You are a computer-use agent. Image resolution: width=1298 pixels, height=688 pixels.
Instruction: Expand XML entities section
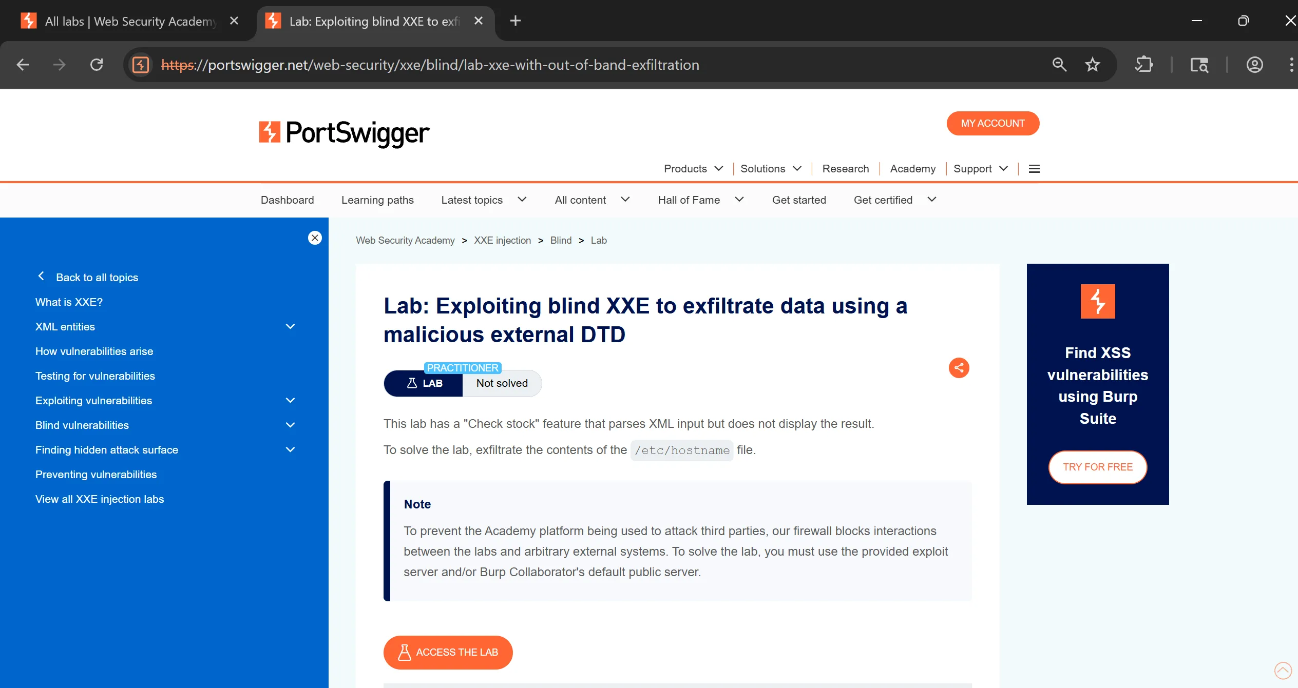click(x=290, y=327)
